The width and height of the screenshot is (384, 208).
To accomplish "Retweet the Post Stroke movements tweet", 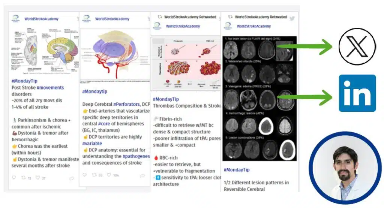I will coord(23,178).
